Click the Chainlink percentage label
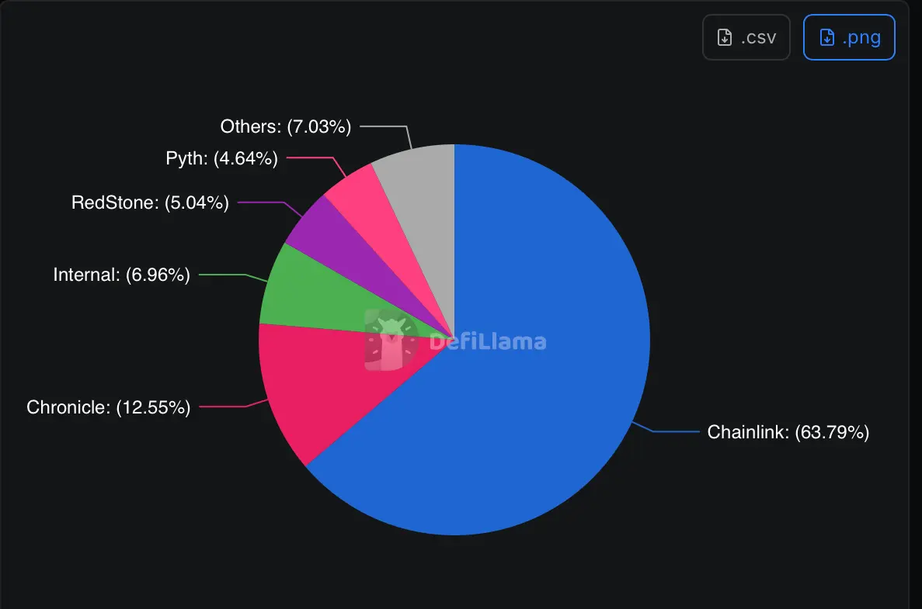Screen dimensions: 922x609 coord(788,432)
